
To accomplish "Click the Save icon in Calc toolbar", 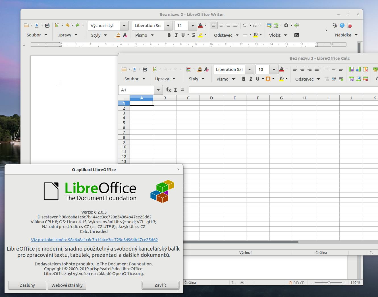I will coord(134,69).
